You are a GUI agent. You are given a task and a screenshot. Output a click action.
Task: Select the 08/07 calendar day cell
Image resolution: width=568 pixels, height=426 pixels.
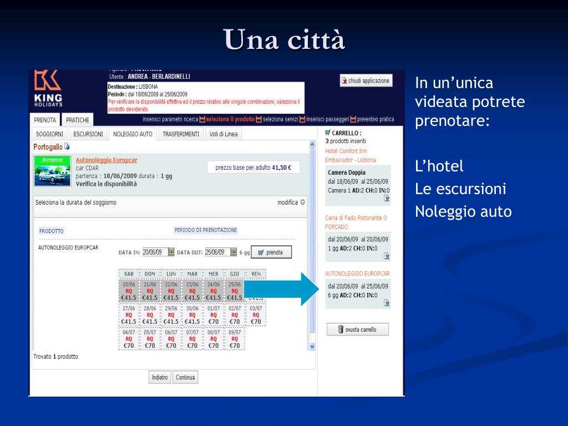tap(214, 339)
